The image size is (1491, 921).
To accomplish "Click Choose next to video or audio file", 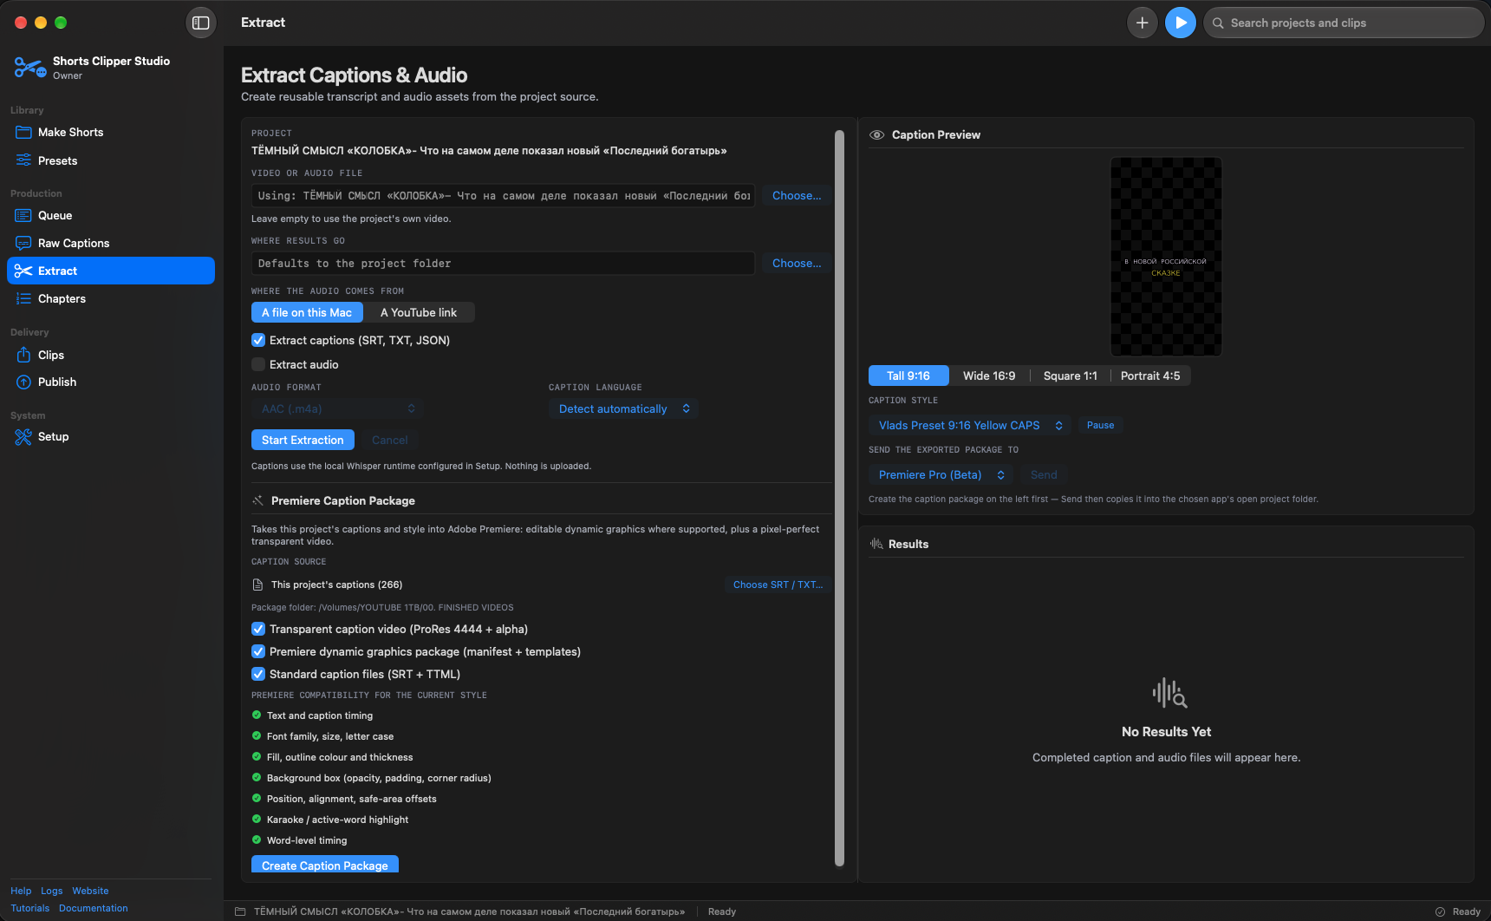I will pos(797,196).
